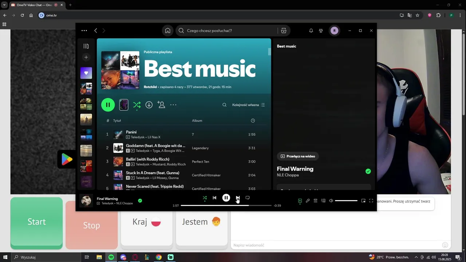The height and width of the screenshot is (262, 466).
Task: Skip to the next track
Action: [x=237, y=198]
